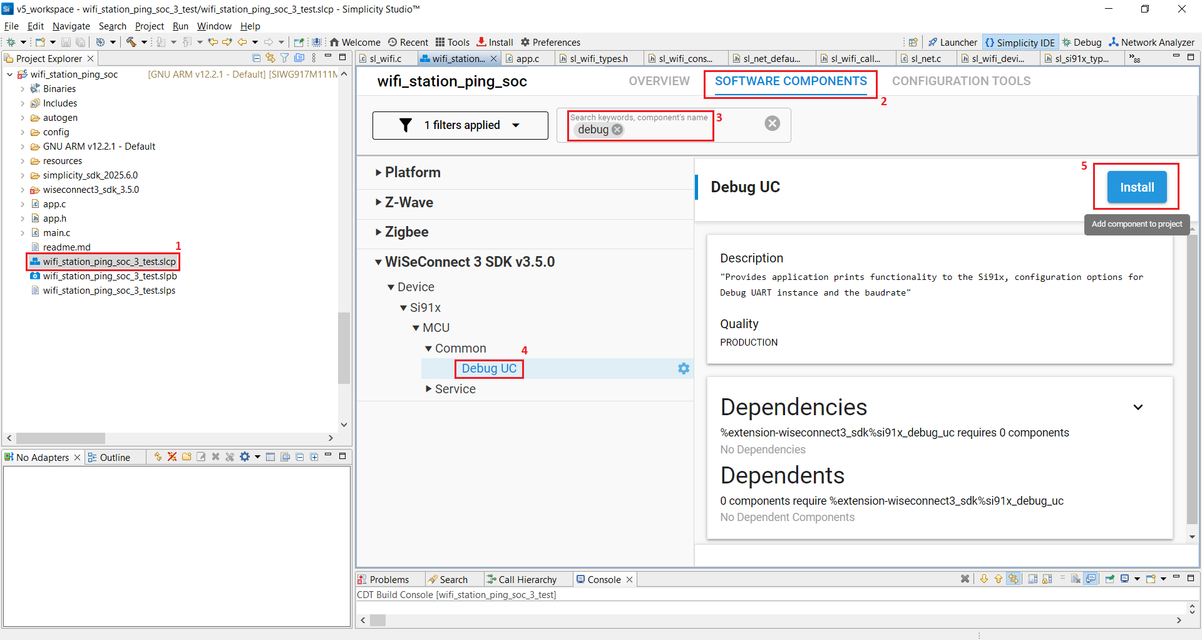Collapse the Dependencies section chevron
Viewport: 1202px width, 640px height.
point(1138,407)
